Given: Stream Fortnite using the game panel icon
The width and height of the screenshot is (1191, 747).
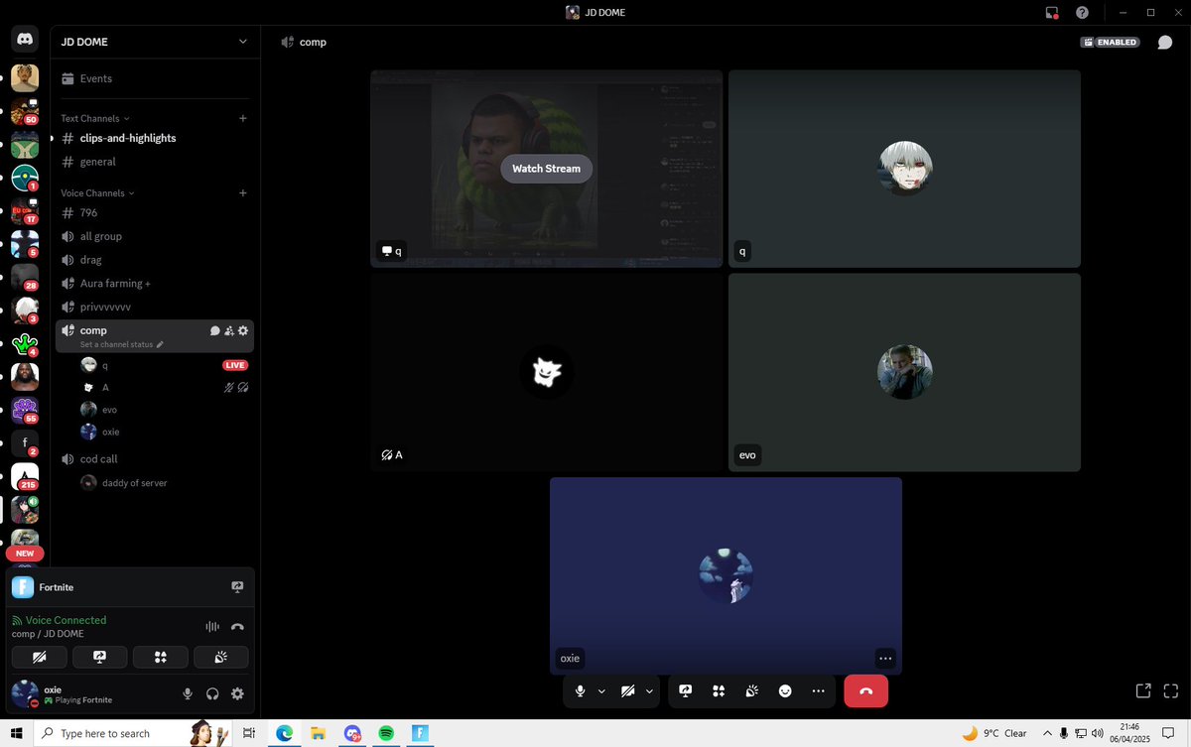Looking at the screenshot, I should point(237,587).
